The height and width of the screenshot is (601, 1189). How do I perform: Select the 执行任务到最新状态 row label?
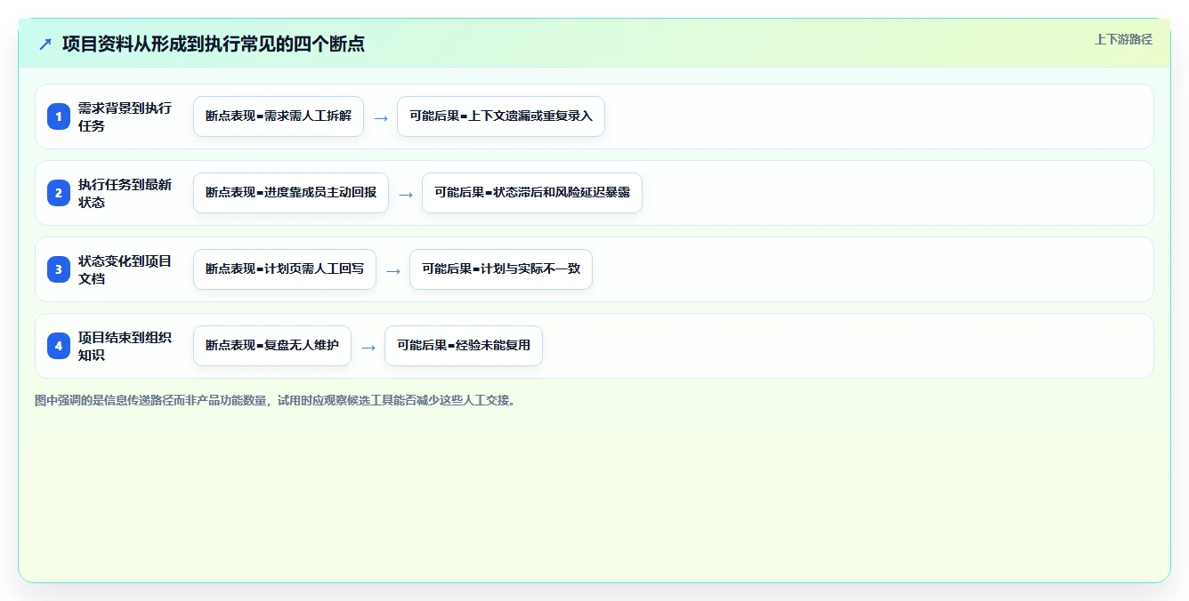click(x=125, y=193)
